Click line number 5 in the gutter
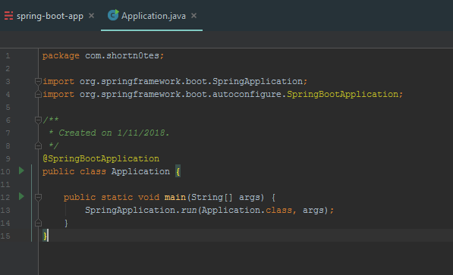453x275 pixels. pyautogui.click(x=8, y=108)
